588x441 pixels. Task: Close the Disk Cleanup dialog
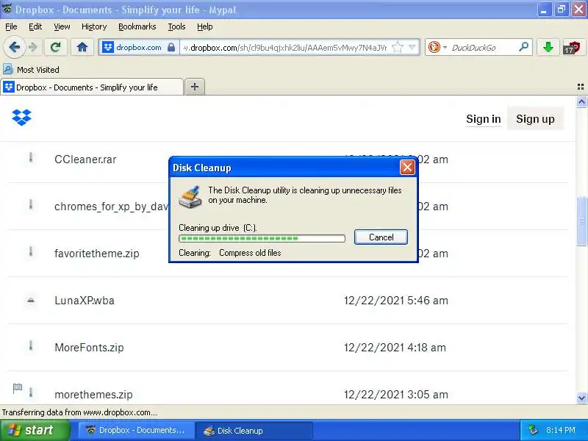click(407, 168)
